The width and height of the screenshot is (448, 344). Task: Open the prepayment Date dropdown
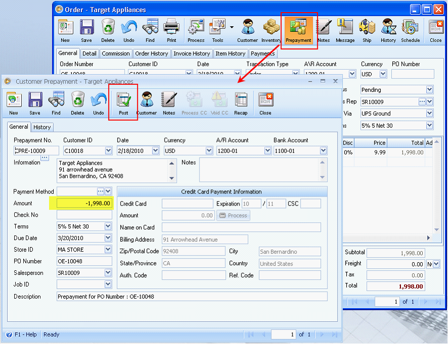tap(155, 151)
